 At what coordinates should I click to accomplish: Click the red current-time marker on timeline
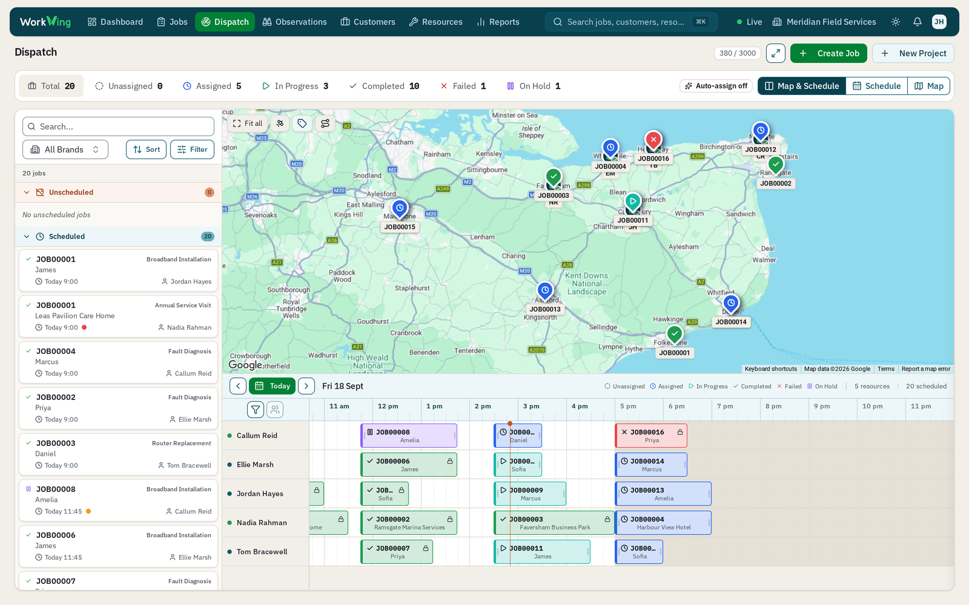pos(510,423)
